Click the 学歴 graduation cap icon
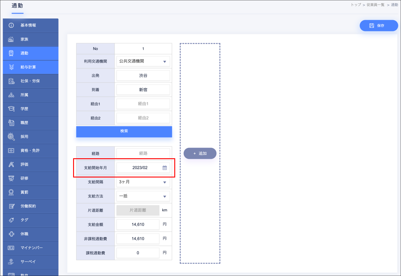Viewport: 401px width, 276px height. (11, 109)
